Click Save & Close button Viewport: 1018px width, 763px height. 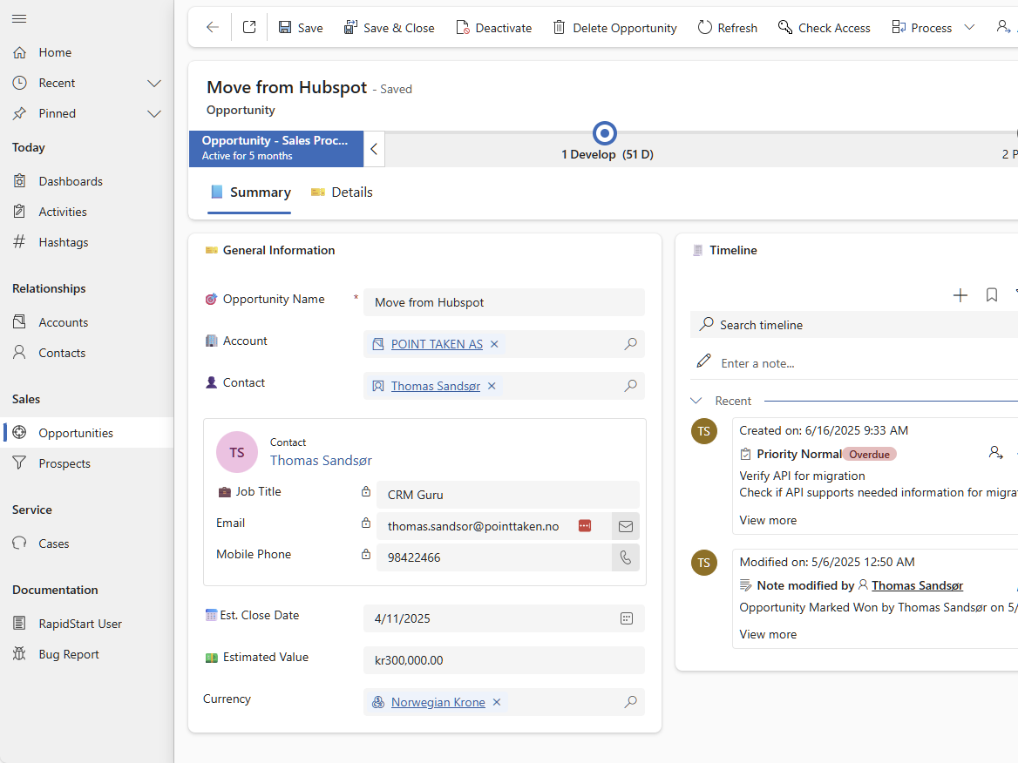389,28
